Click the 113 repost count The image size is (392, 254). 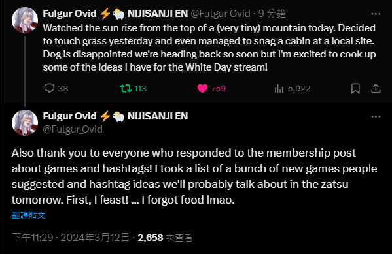click(x=140, y=89)
